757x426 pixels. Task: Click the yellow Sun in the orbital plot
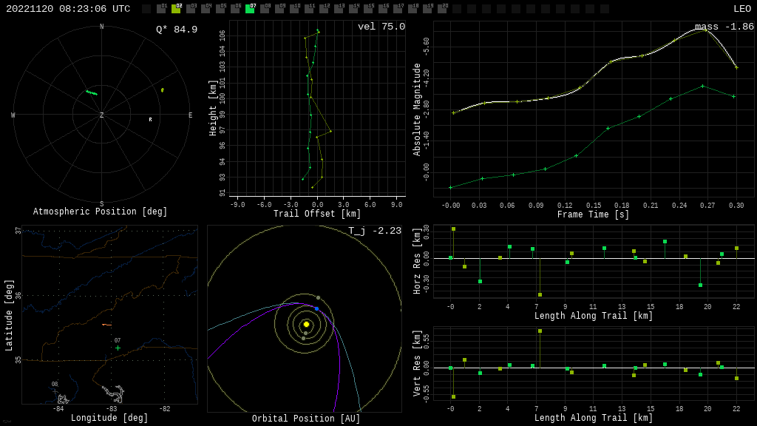[306, 325]
